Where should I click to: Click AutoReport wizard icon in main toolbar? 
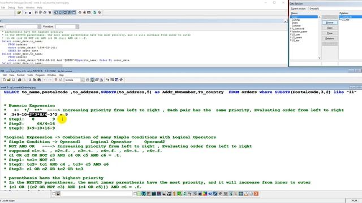click(x=112, y=80)
